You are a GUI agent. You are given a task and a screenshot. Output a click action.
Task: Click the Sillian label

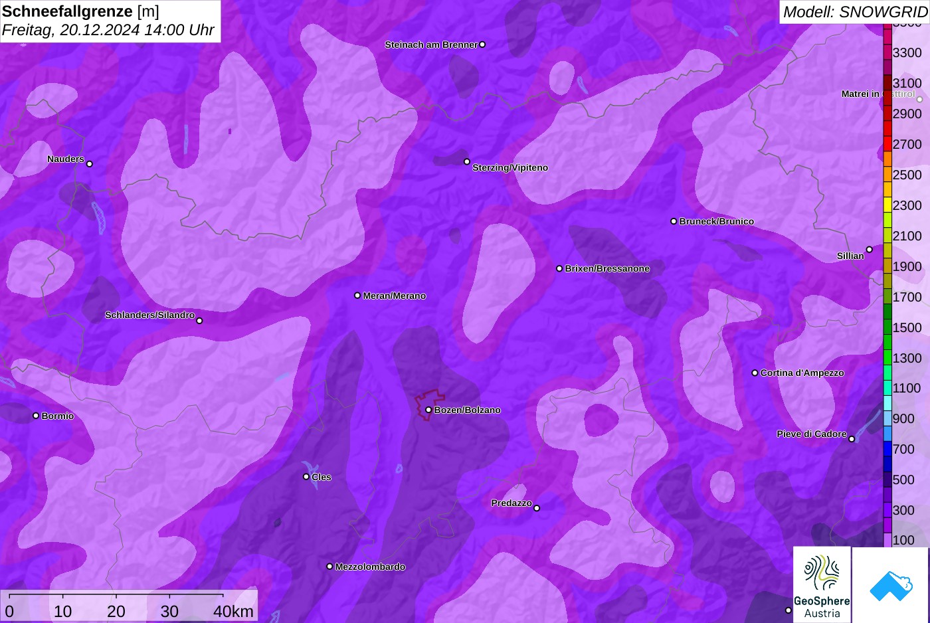pos(850,256)
